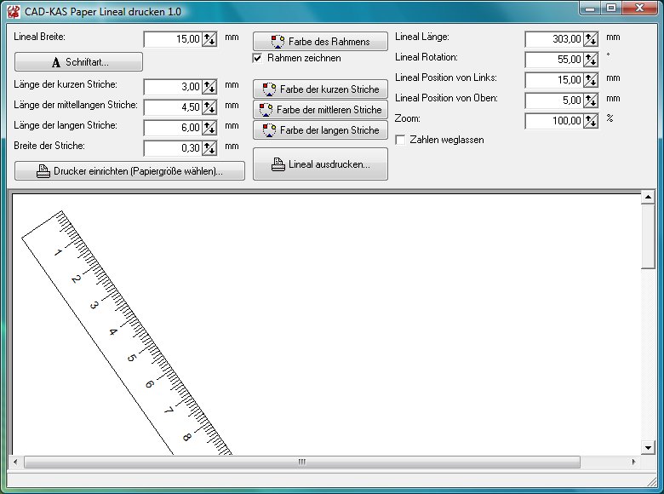Click spinner for Länge der kurzen Striche
Screen dimensions: 664x494
(209, 87)
